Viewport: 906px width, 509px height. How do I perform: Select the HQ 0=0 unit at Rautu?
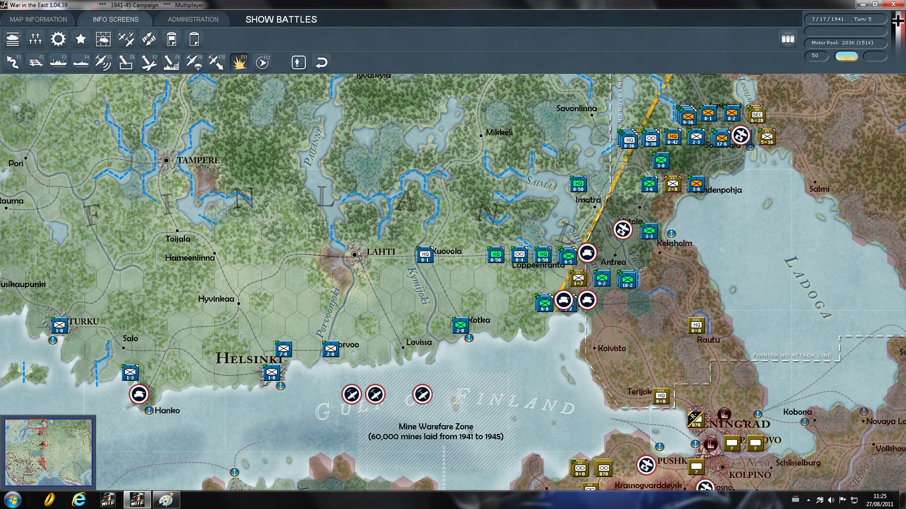pyautogui.click(x=696, y=325)
